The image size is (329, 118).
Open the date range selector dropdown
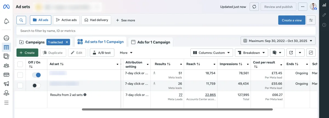pyautogui.click(x=278, y=41)
